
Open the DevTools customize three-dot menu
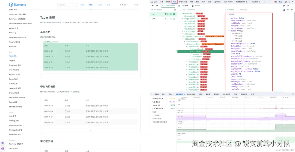(x=289, y=2)
